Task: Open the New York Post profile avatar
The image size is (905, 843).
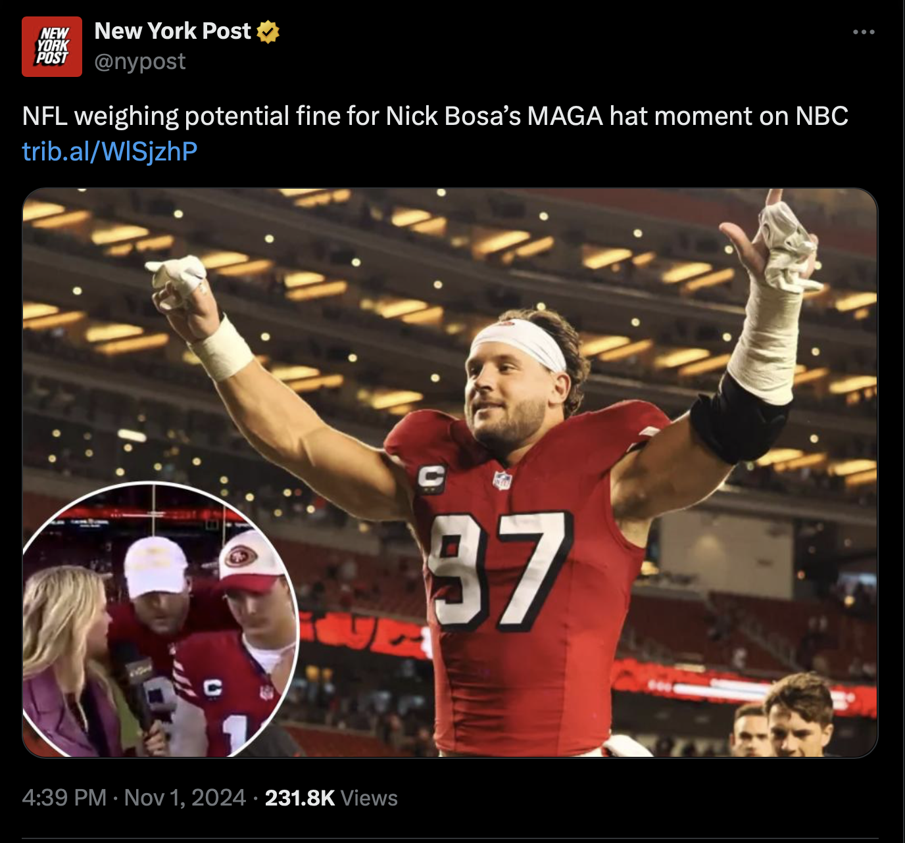Action: coord(52,47)
